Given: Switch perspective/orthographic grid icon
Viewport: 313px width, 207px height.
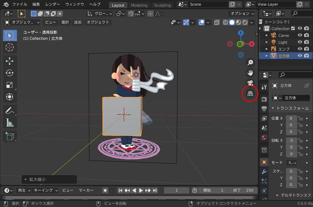Looking at the screenshot, I should click(250, 94).
